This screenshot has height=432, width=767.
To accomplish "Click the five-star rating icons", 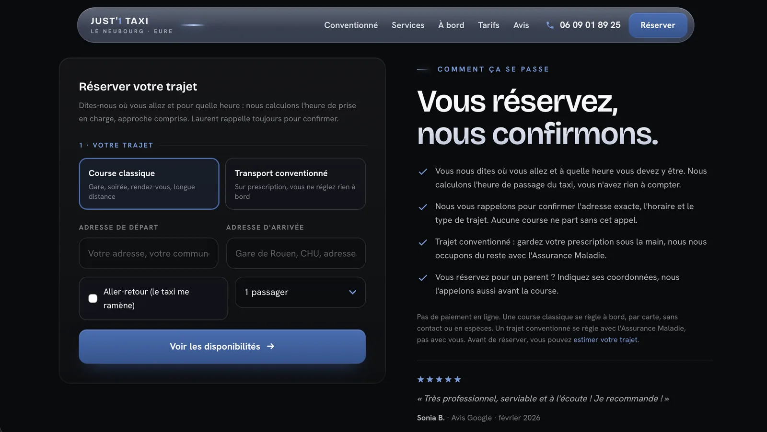I will pos(439,379).
